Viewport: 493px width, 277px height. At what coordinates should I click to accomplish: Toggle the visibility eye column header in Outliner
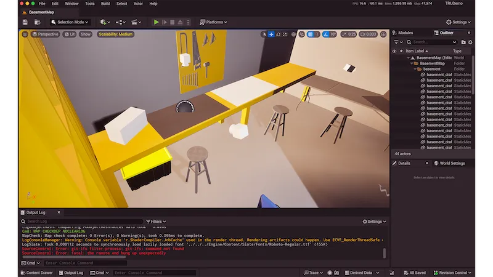click(x=394, y=51)
